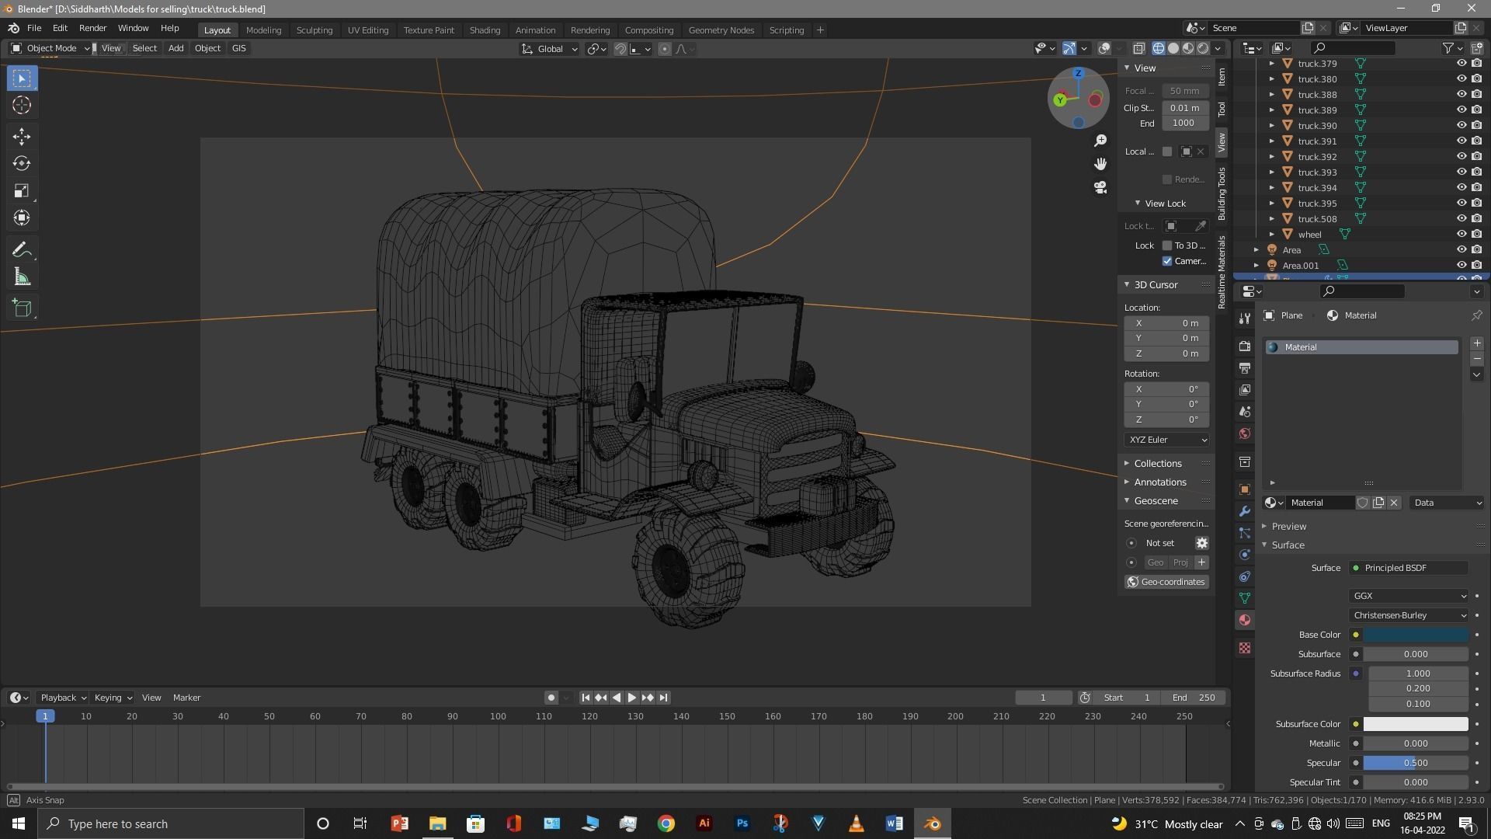This screenshot has width=1491, height=839.
Task: Open the Render menu
Action: [x=92, y=28]
